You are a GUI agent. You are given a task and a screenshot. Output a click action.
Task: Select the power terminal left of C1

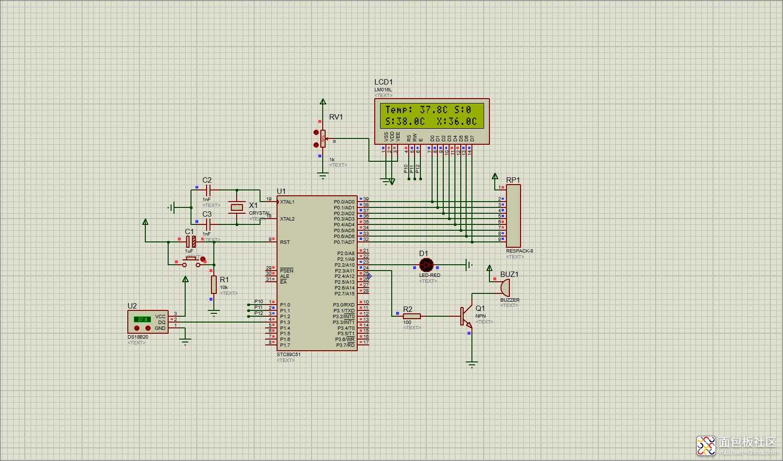click(x=145, y=222)
